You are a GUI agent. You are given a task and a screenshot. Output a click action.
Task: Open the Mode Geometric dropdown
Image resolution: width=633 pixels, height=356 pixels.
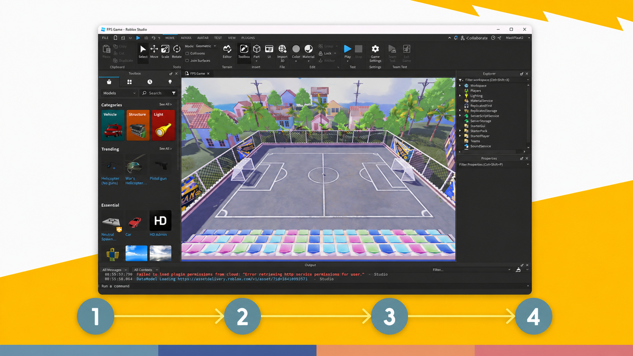click(x=206, y=46)
